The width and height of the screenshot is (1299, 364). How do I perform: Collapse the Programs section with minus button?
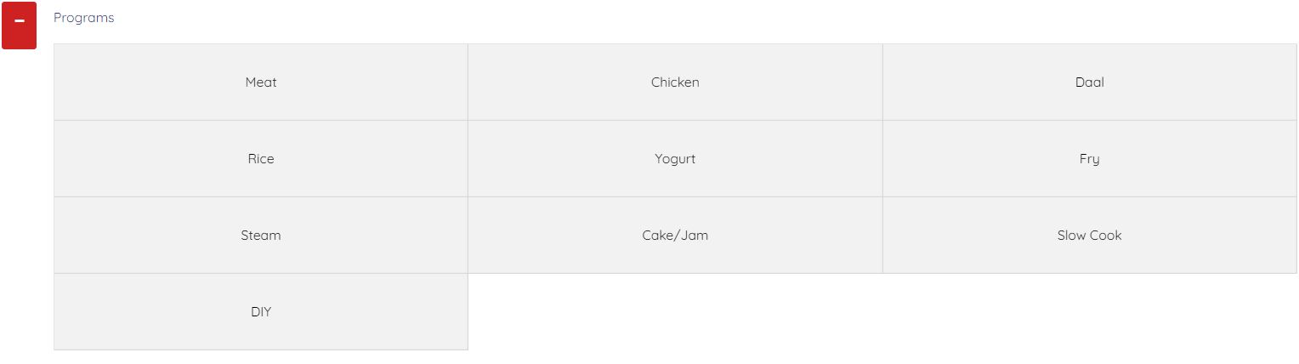coord(19,25)
